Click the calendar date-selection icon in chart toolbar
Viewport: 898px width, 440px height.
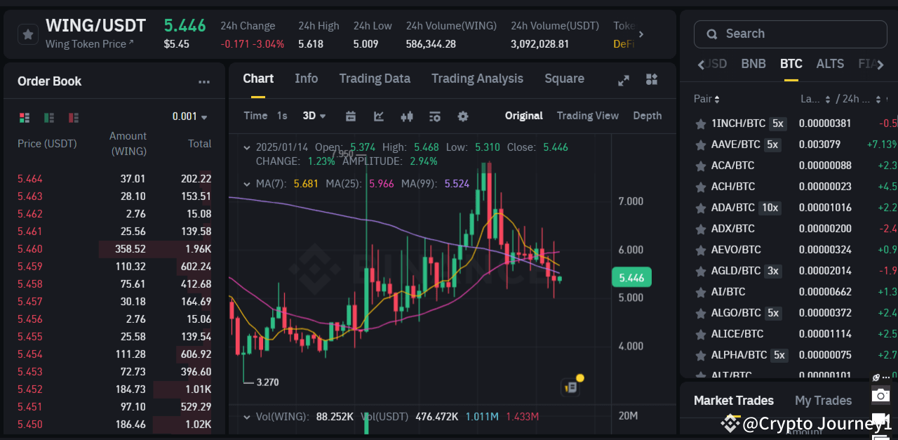point(351,116)
